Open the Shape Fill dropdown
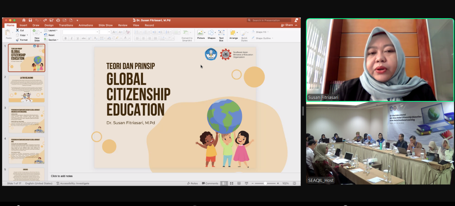 [260, 32]
